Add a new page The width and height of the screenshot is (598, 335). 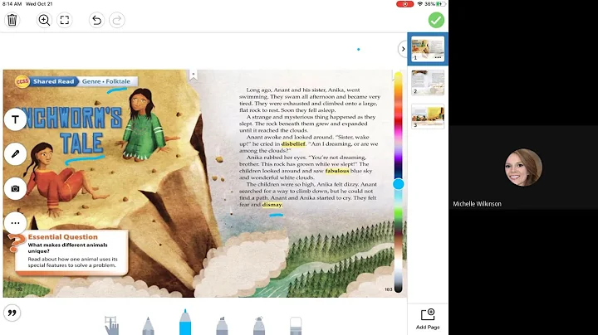428,319
